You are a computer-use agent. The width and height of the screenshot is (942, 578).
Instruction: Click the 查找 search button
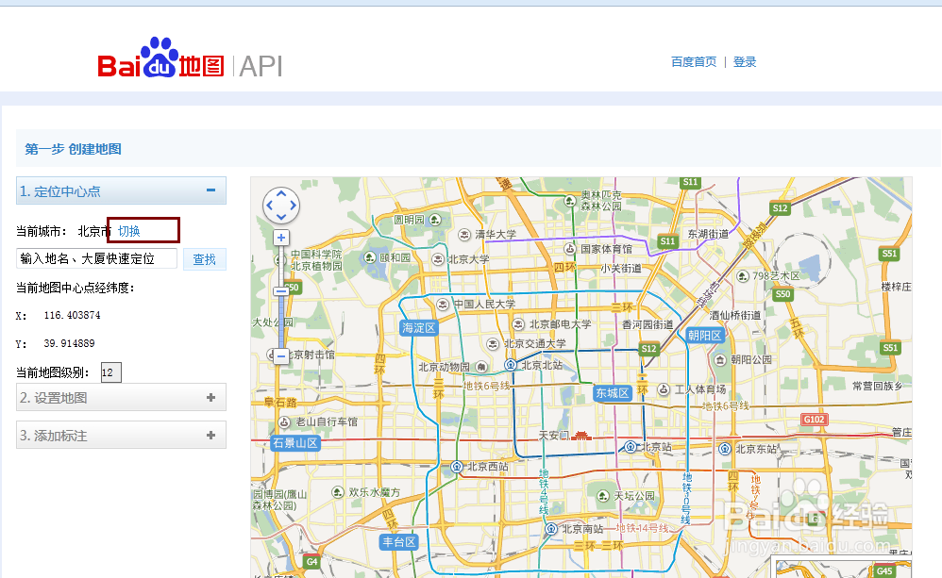(204, 259)
